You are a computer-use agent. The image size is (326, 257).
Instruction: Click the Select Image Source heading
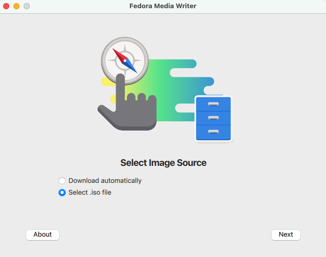coord(163,163)
